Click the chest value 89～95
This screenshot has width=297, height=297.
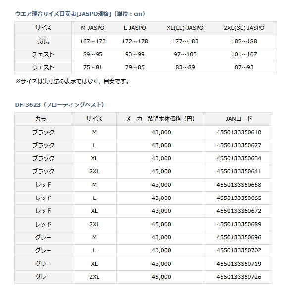click(93, 54)
